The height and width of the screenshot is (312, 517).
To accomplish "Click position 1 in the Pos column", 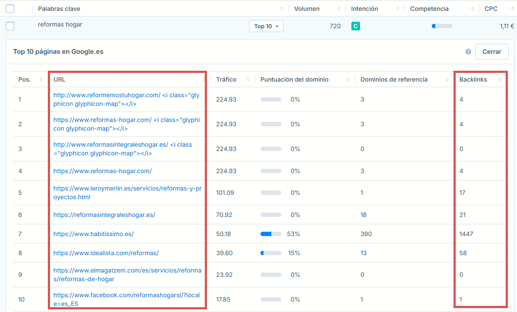I will 20,99.
